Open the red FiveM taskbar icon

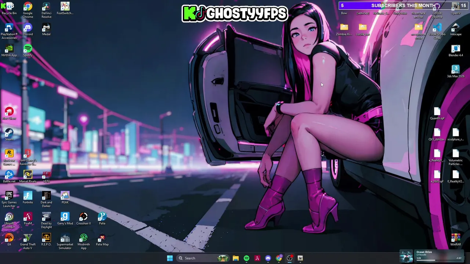point(257,258)
